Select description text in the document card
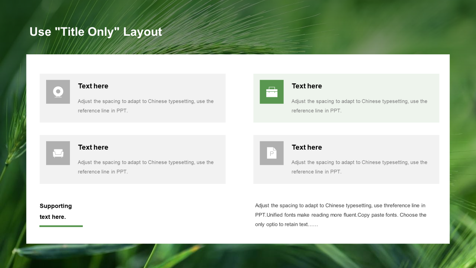476x268 pixels. click(359, 167)
